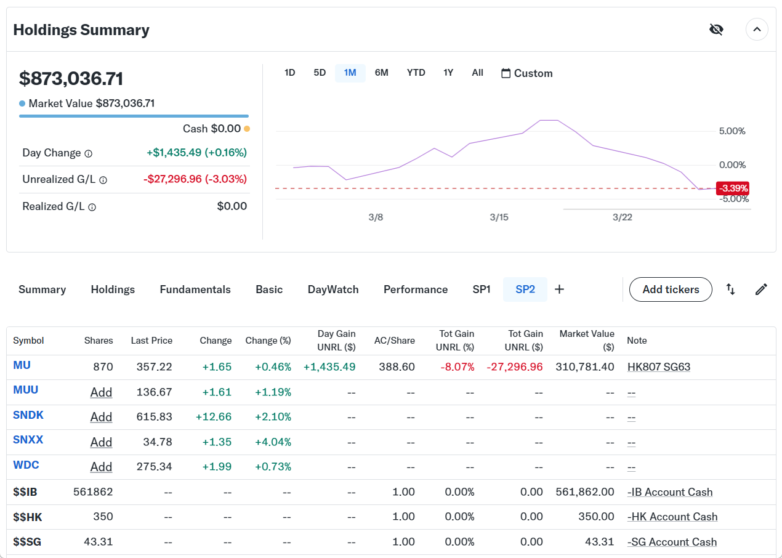This screenshot has width=782, height=558.
Task: Open the Custom date range calendar
Action: [x=526, y=73]
